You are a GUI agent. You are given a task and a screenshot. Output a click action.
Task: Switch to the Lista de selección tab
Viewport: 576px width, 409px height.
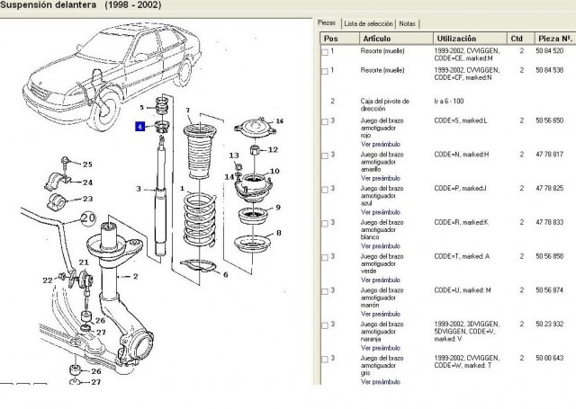[368, 24]
